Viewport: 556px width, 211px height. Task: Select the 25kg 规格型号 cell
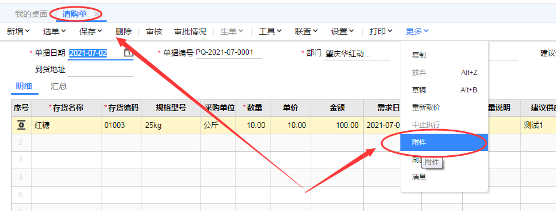click(171, 125)
